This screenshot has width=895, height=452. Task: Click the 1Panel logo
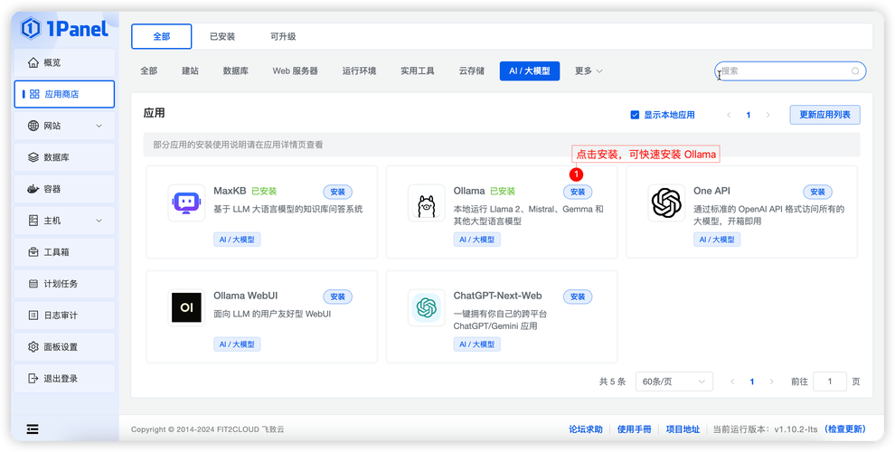coord(64,28)
